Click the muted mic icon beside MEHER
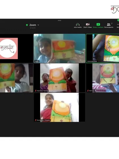The width and height of the screenshot is (119, 159). click(88, 91)
